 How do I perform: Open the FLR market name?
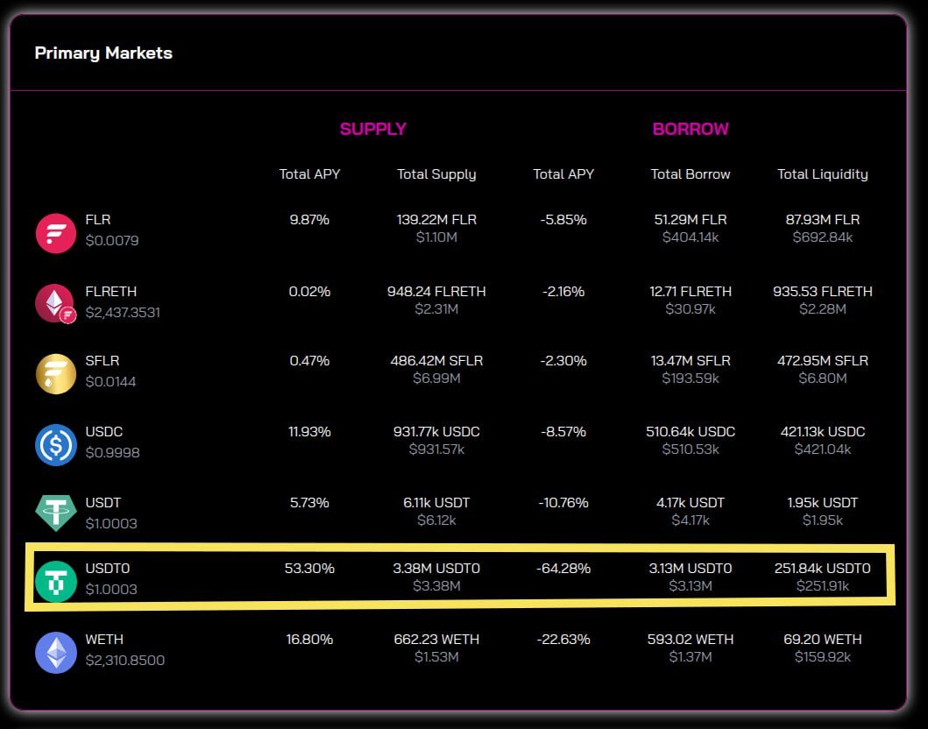pos(97,220)
